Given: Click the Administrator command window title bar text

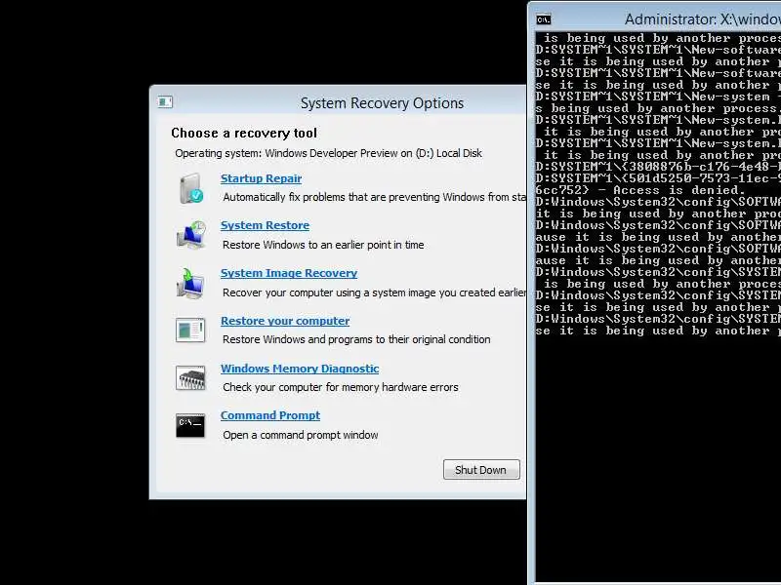Looking at the screenshot, I should pyautogui.click(x=703, y=19).
